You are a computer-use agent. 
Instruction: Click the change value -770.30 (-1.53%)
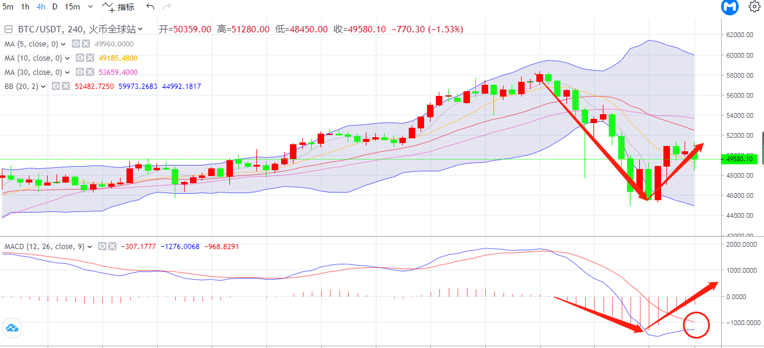pos(428,29)
